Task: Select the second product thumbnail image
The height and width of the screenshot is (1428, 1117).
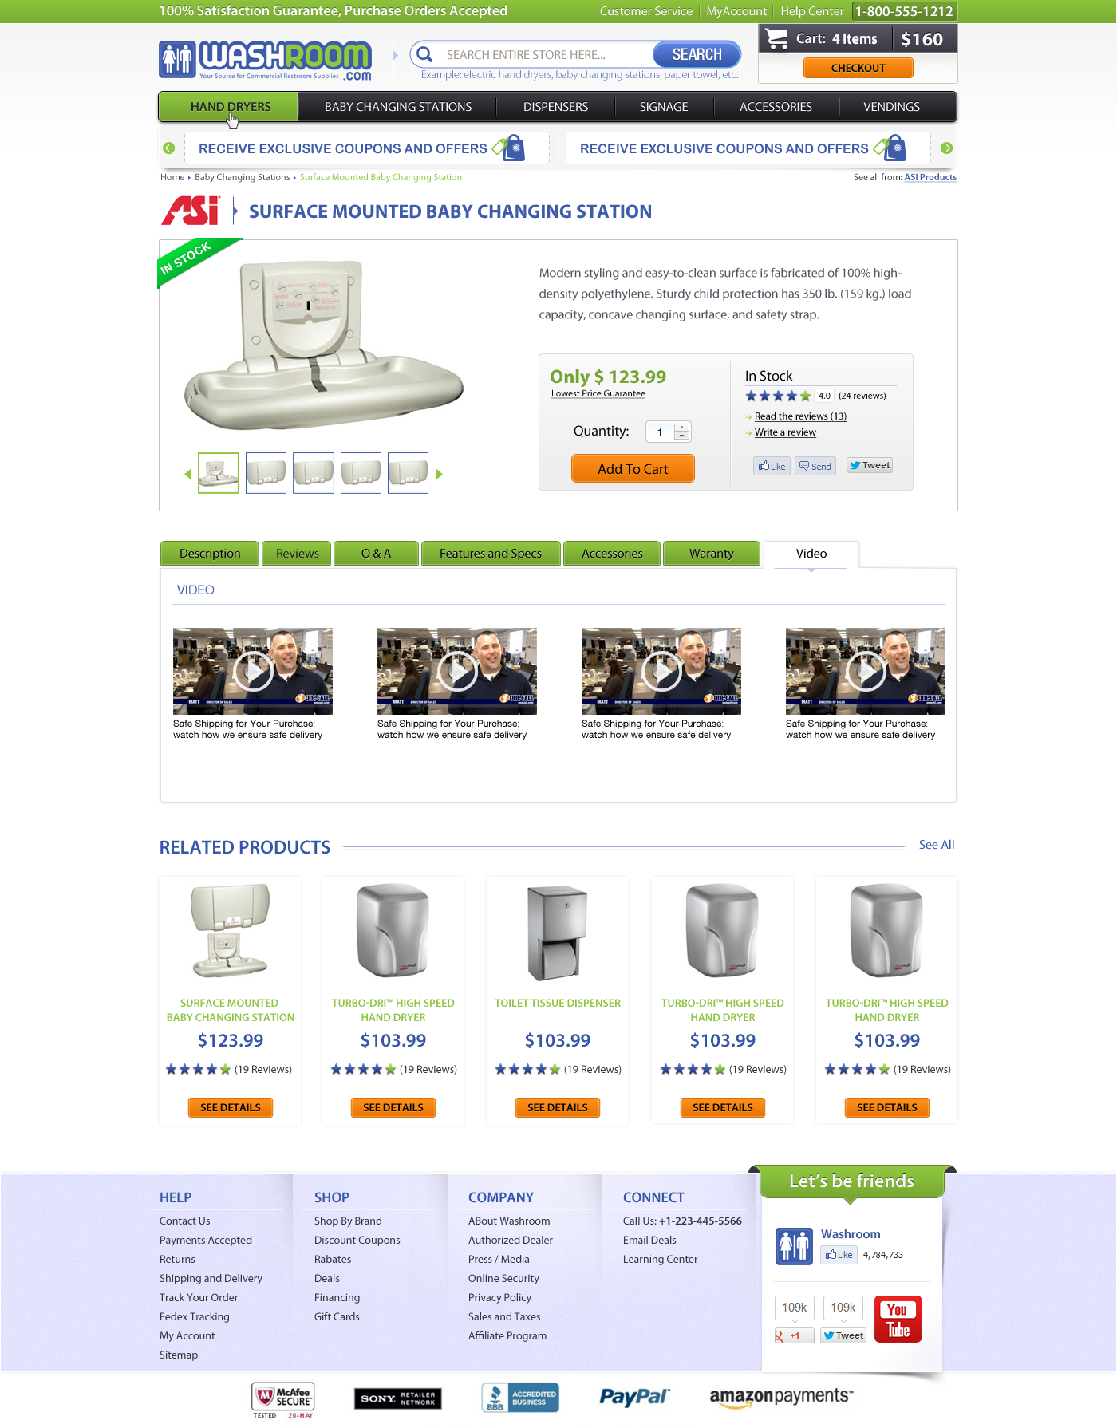Action: [266, 473]
